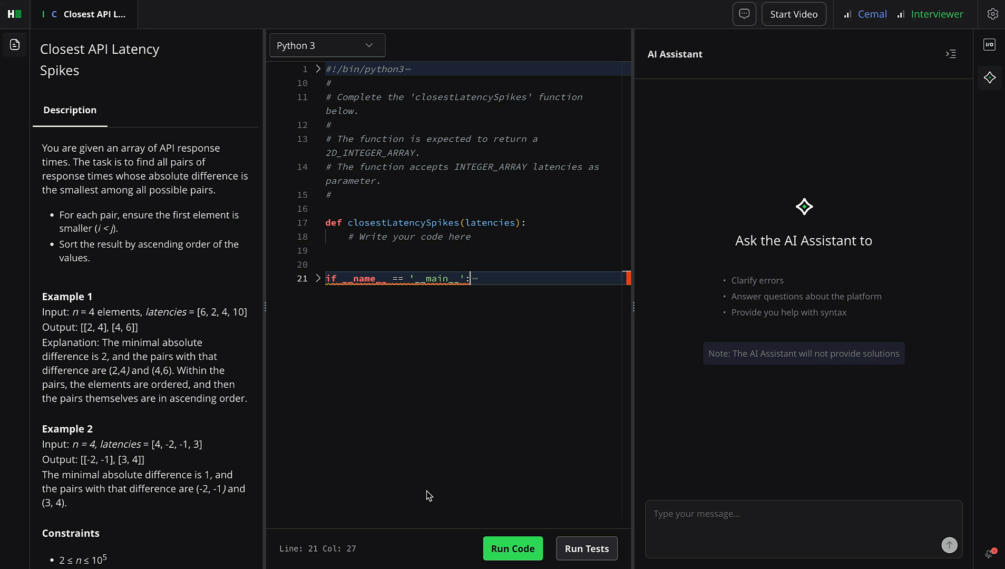Open the settings gear
The height and width of the screenshot is (569, 1005).
point(993,14)
